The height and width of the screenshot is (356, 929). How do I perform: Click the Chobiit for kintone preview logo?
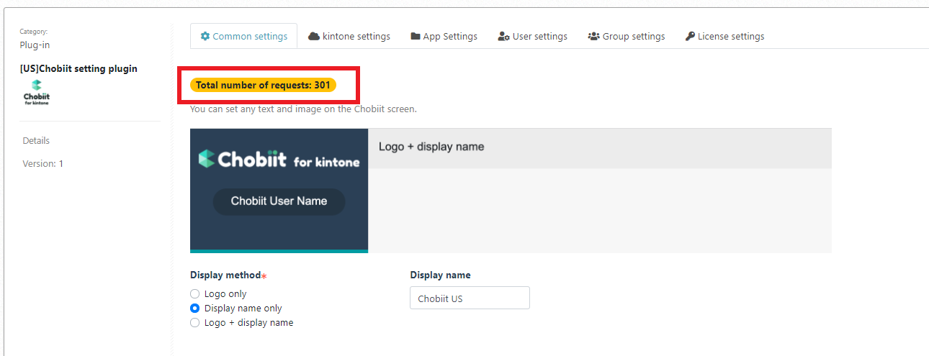279,159
